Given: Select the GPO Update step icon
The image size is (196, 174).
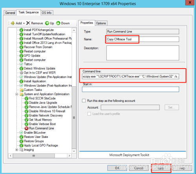Looking at the screenshot, I should 21,56.
